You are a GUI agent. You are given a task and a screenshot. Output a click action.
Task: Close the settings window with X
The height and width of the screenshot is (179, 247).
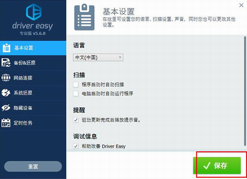pos(241,5)
